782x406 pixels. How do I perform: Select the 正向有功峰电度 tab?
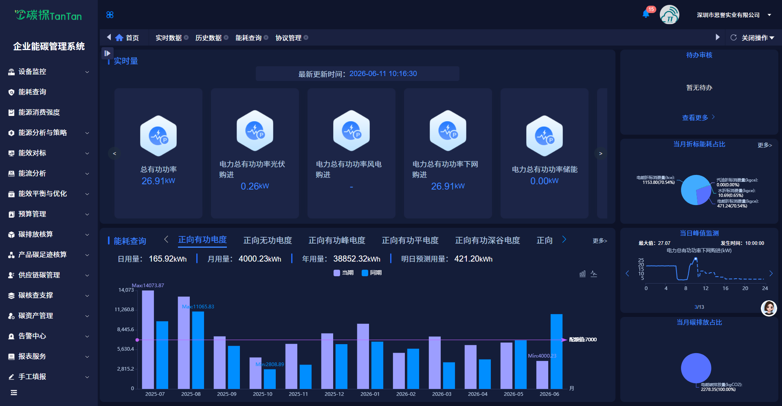click(x=337, y=240)
